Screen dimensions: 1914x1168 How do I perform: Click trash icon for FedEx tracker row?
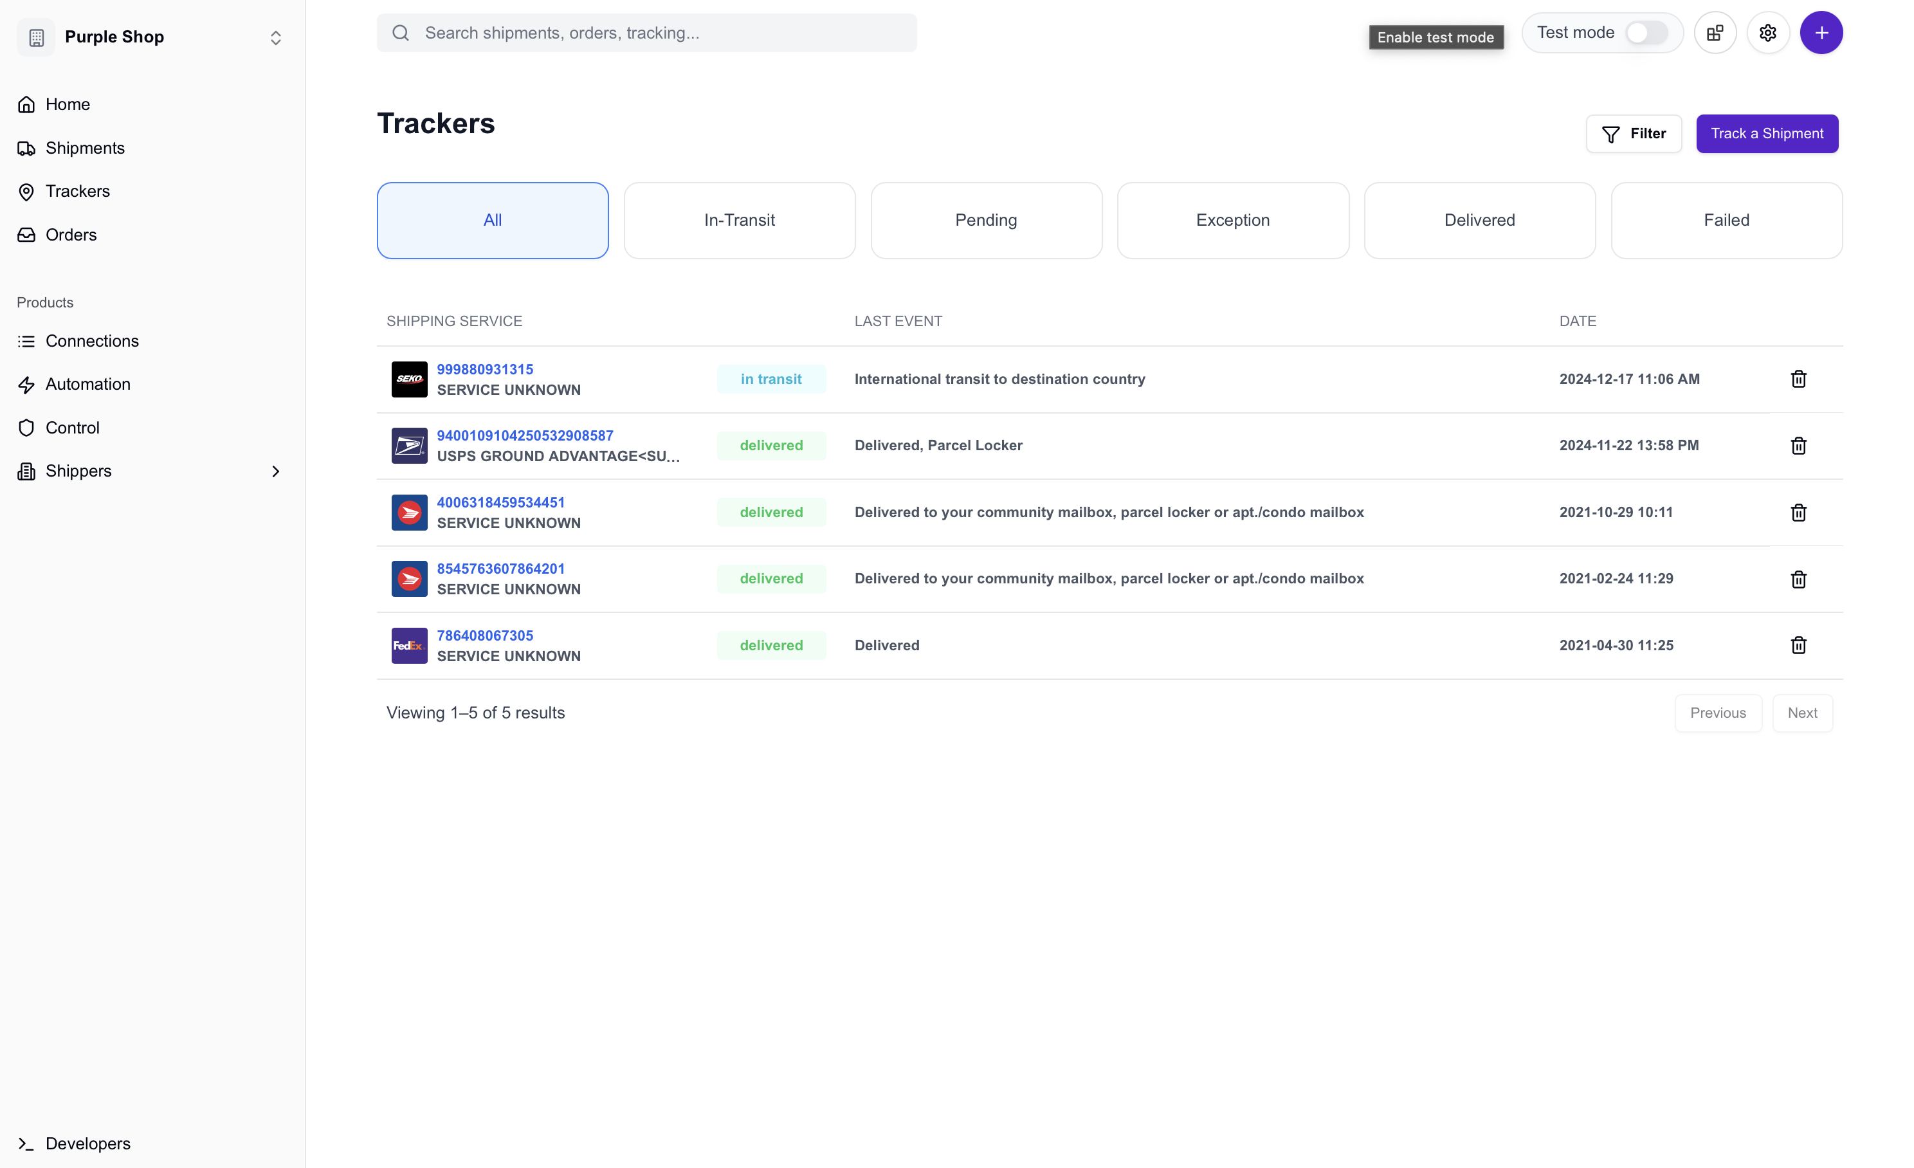1798,645
